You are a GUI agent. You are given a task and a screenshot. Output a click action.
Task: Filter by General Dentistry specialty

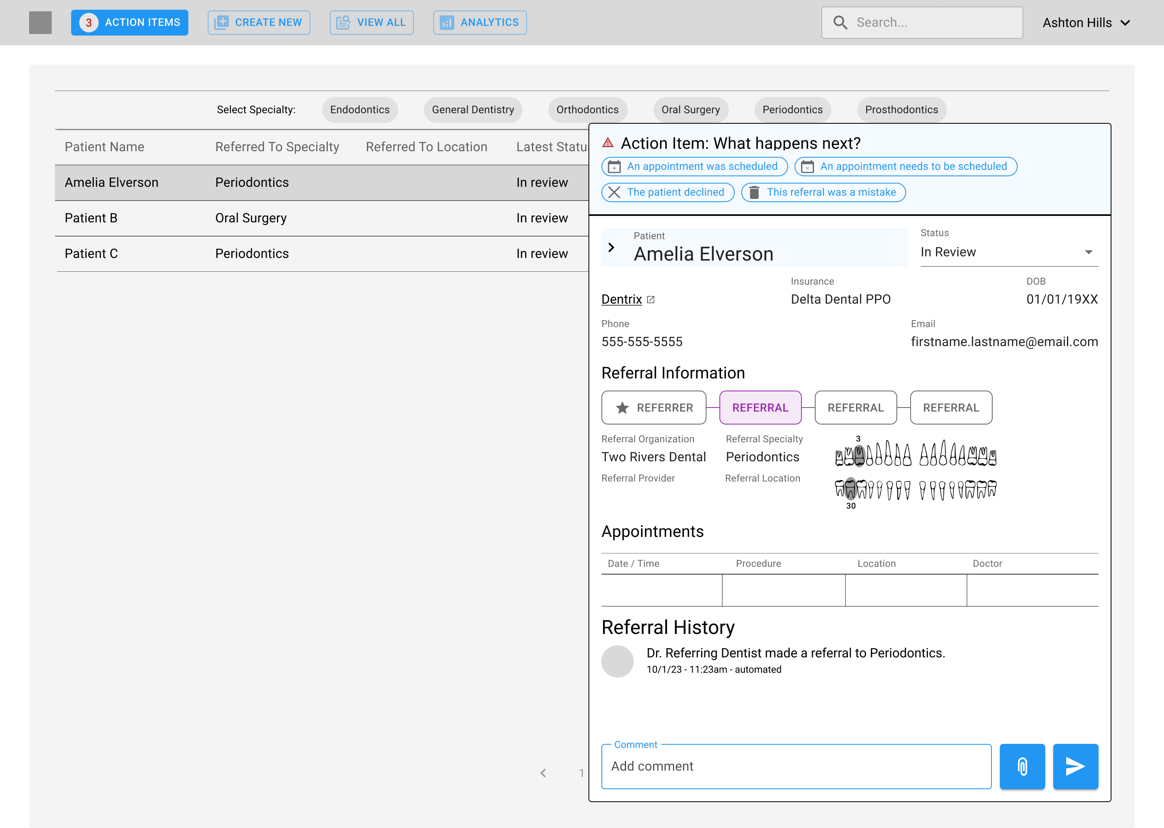tap(473, 110)
